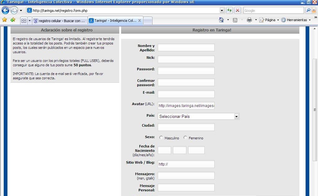Click the Avatar URL field

(x=186, y=105)
